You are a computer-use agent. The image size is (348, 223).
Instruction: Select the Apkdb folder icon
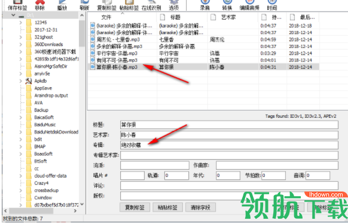pyautogui.click(x=29, y=81)
